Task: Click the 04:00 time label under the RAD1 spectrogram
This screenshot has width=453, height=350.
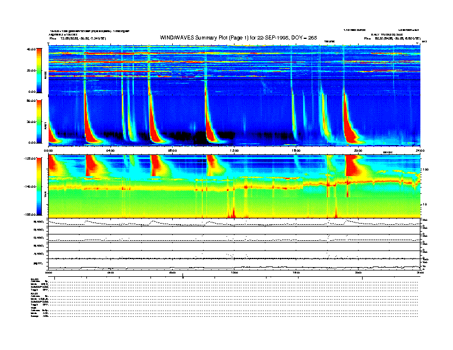Action: tap(110, 150)
